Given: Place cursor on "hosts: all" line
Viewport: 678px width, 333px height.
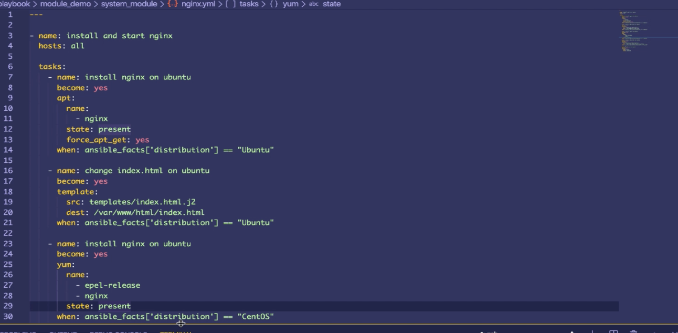Looking at the screenshot, I should pos(61,46).
